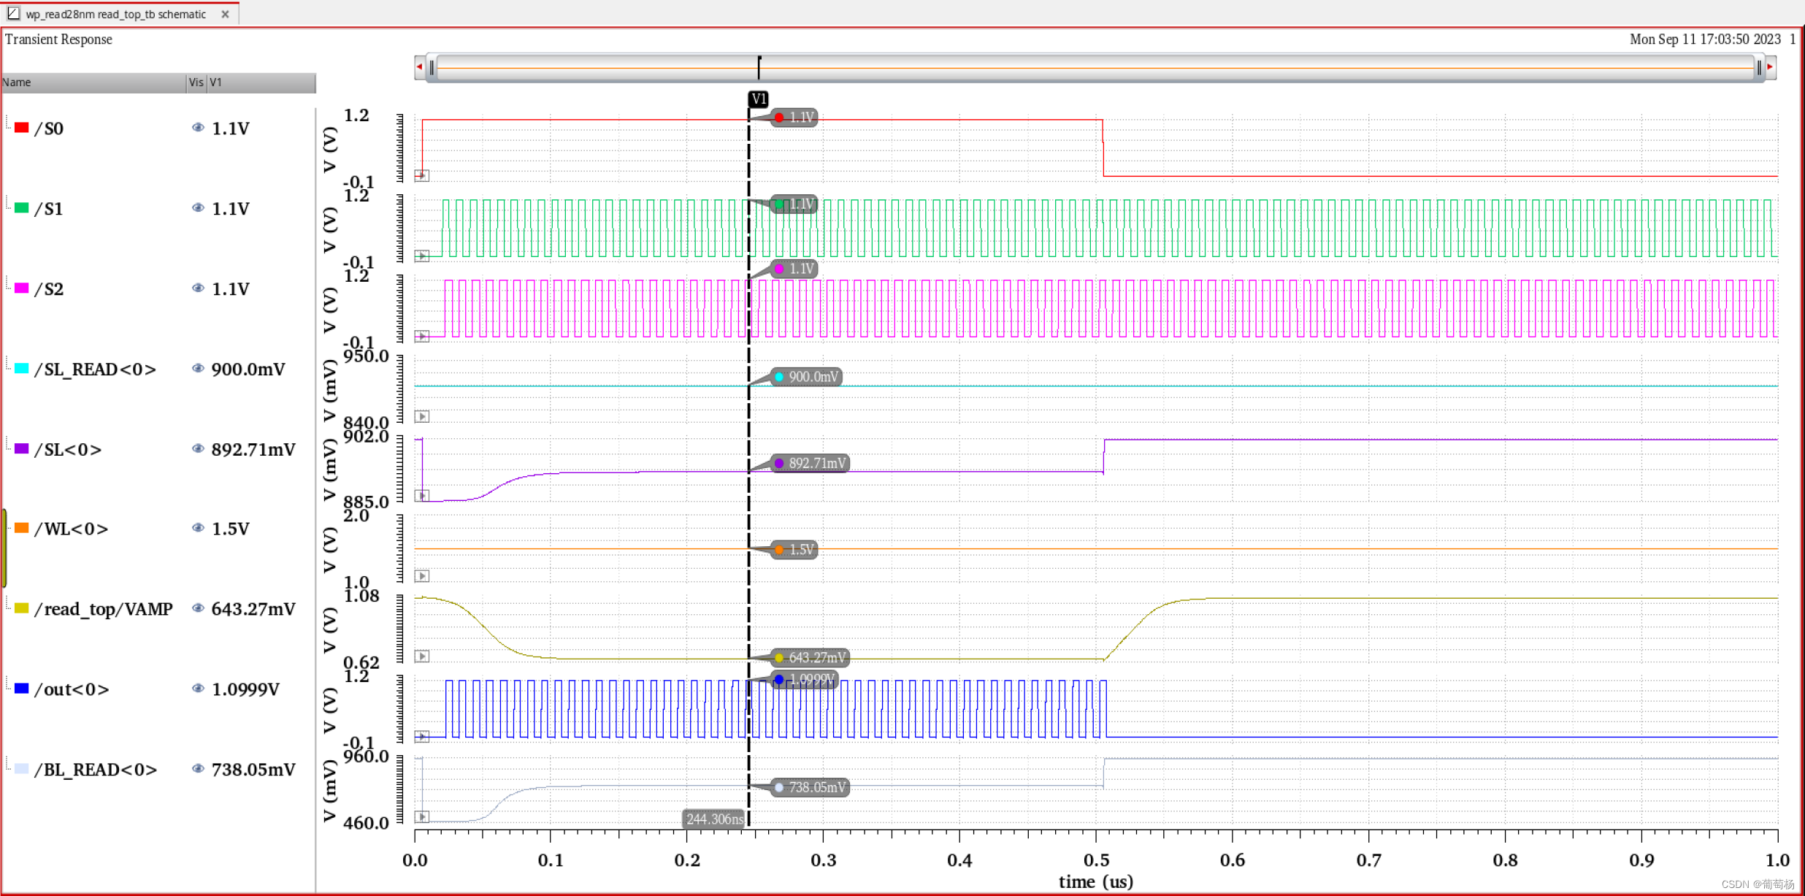The height and width of the screenshot is (896, 1805).
Task: Hide the /SL<0> trace via eye icon
Action: click(197, 449)
